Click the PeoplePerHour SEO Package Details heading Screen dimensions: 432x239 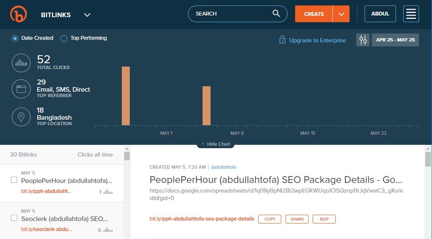coord(276,180)
